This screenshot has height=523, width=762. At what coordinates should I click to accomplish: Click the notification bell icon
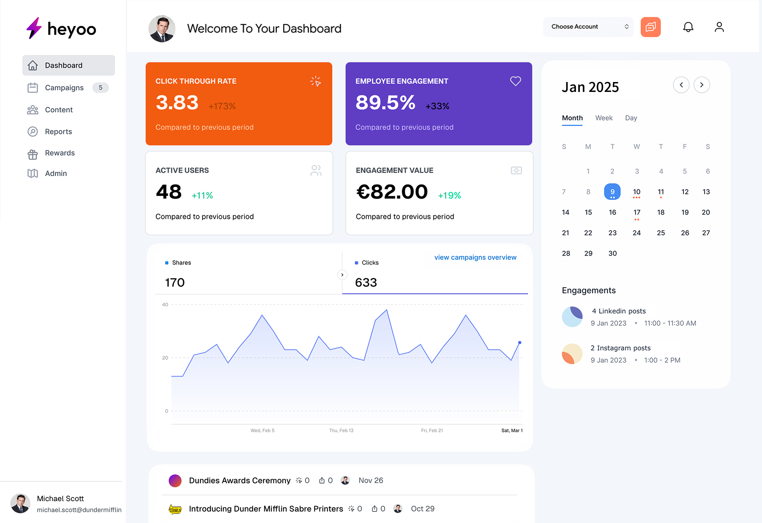tap(688, 27)
